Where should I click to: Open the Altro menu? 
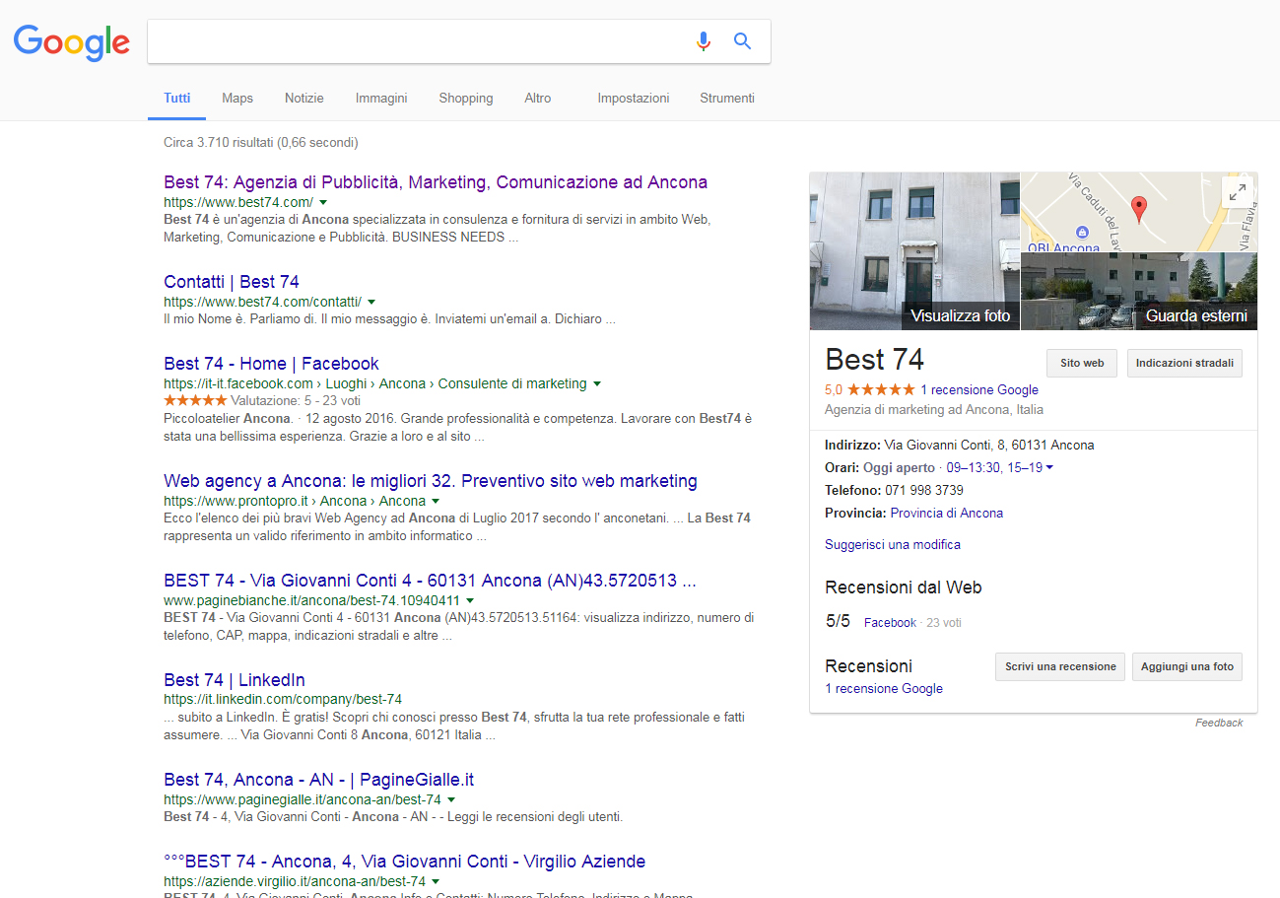[538, 98]
